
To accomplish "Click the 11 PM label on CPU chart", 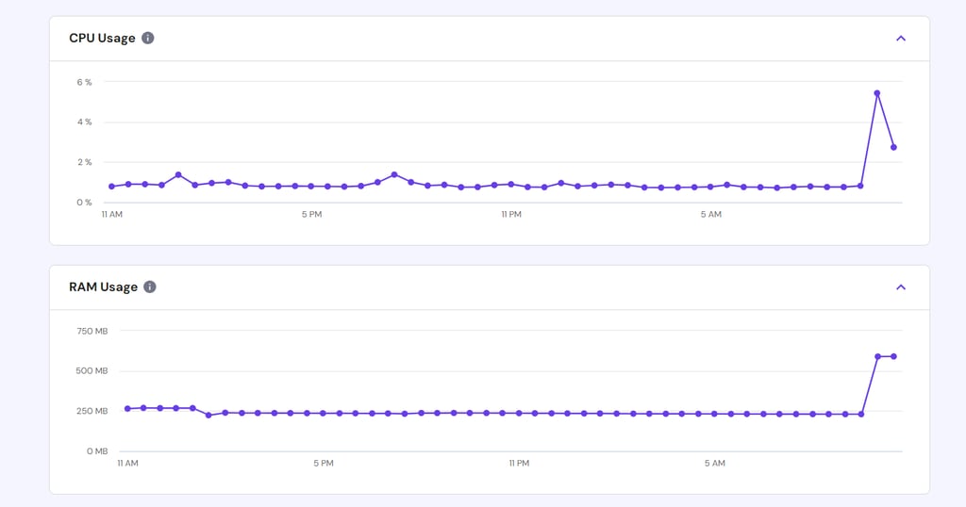I will [511, 215].
